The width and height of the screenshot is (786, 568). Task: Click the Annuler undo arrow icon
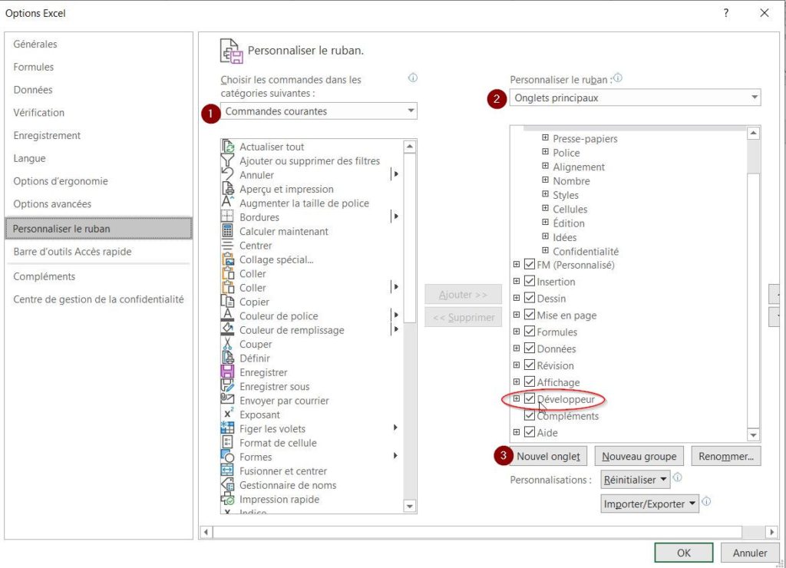click(227, 174)
